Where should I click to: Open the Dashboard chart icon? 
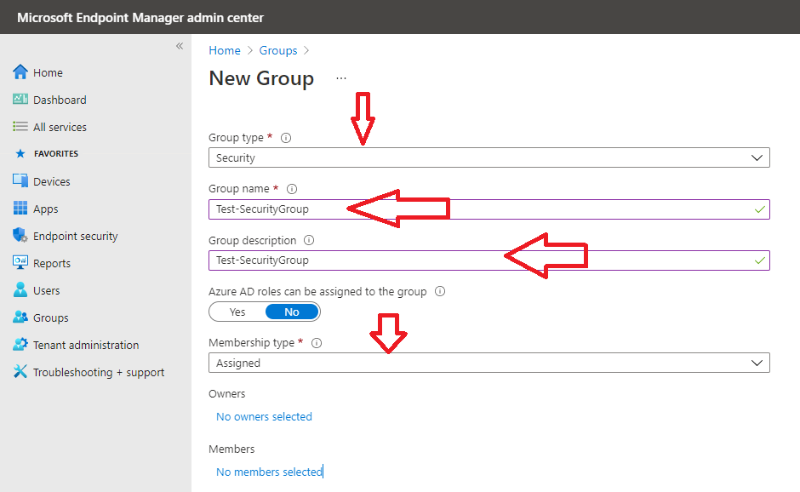(20, 99)
